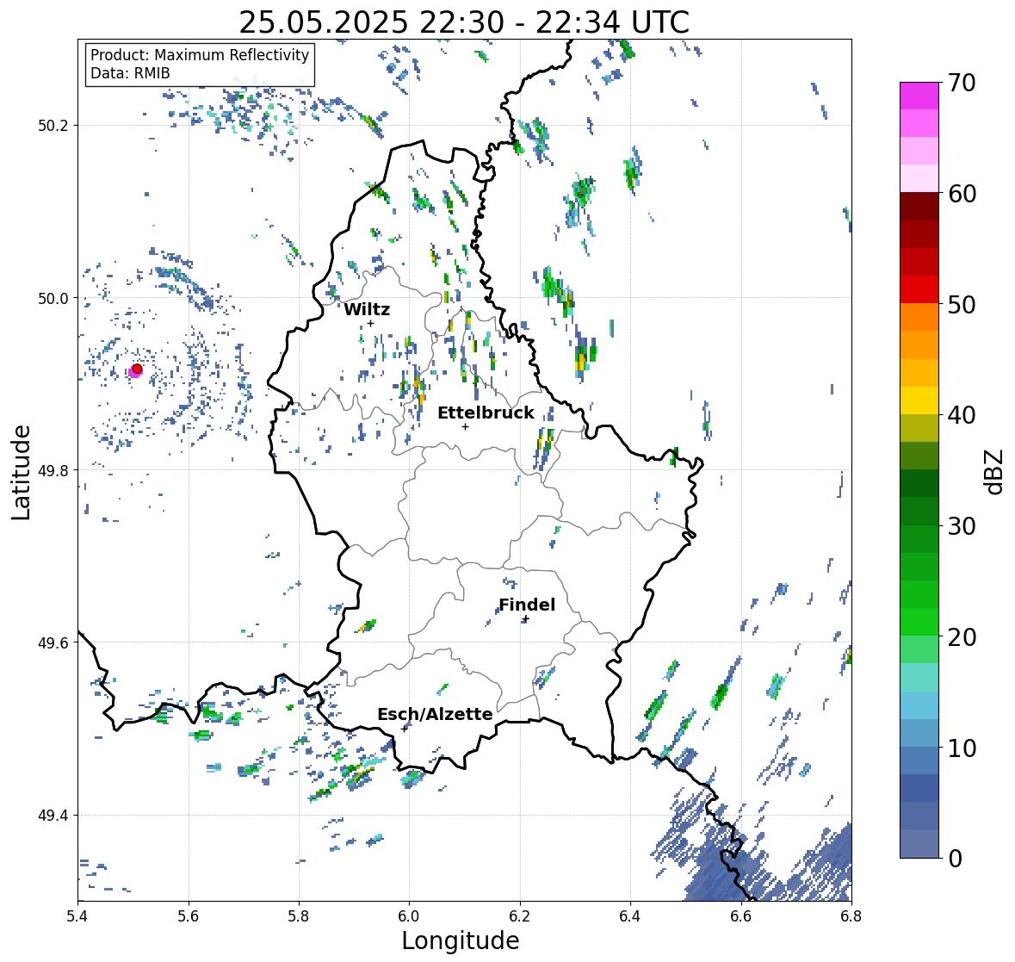
Task: Click the plus marker below the Findel label
Action: 526,619
